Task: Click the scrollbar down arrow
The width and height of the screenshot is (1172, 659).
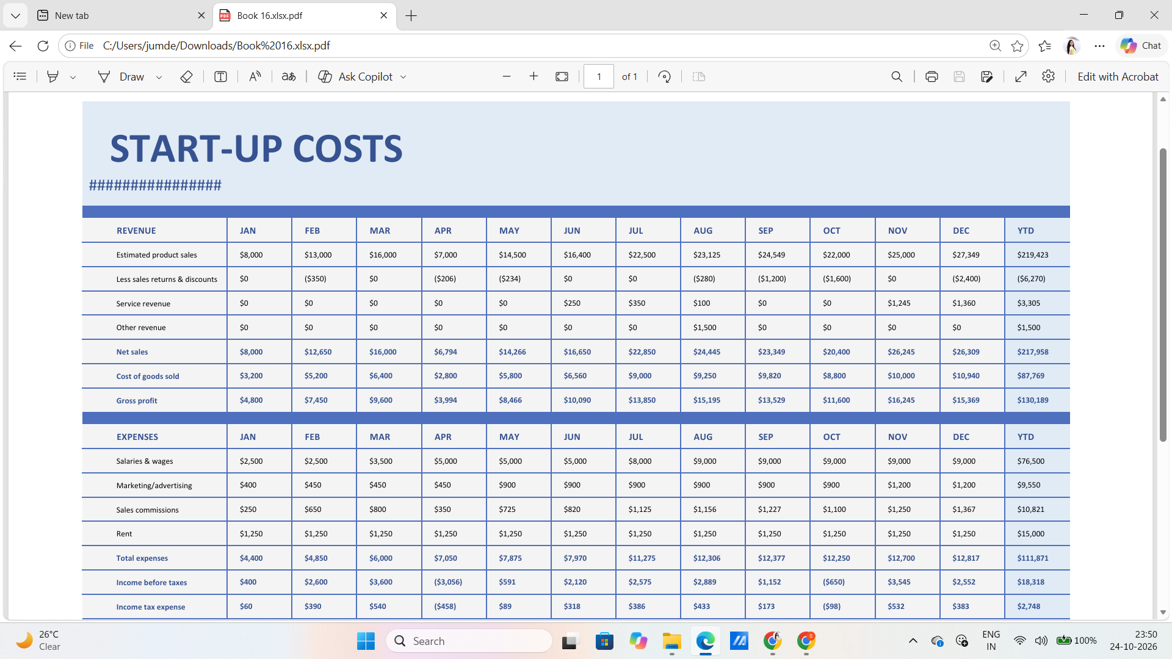Action: (x=1163, y=612)
